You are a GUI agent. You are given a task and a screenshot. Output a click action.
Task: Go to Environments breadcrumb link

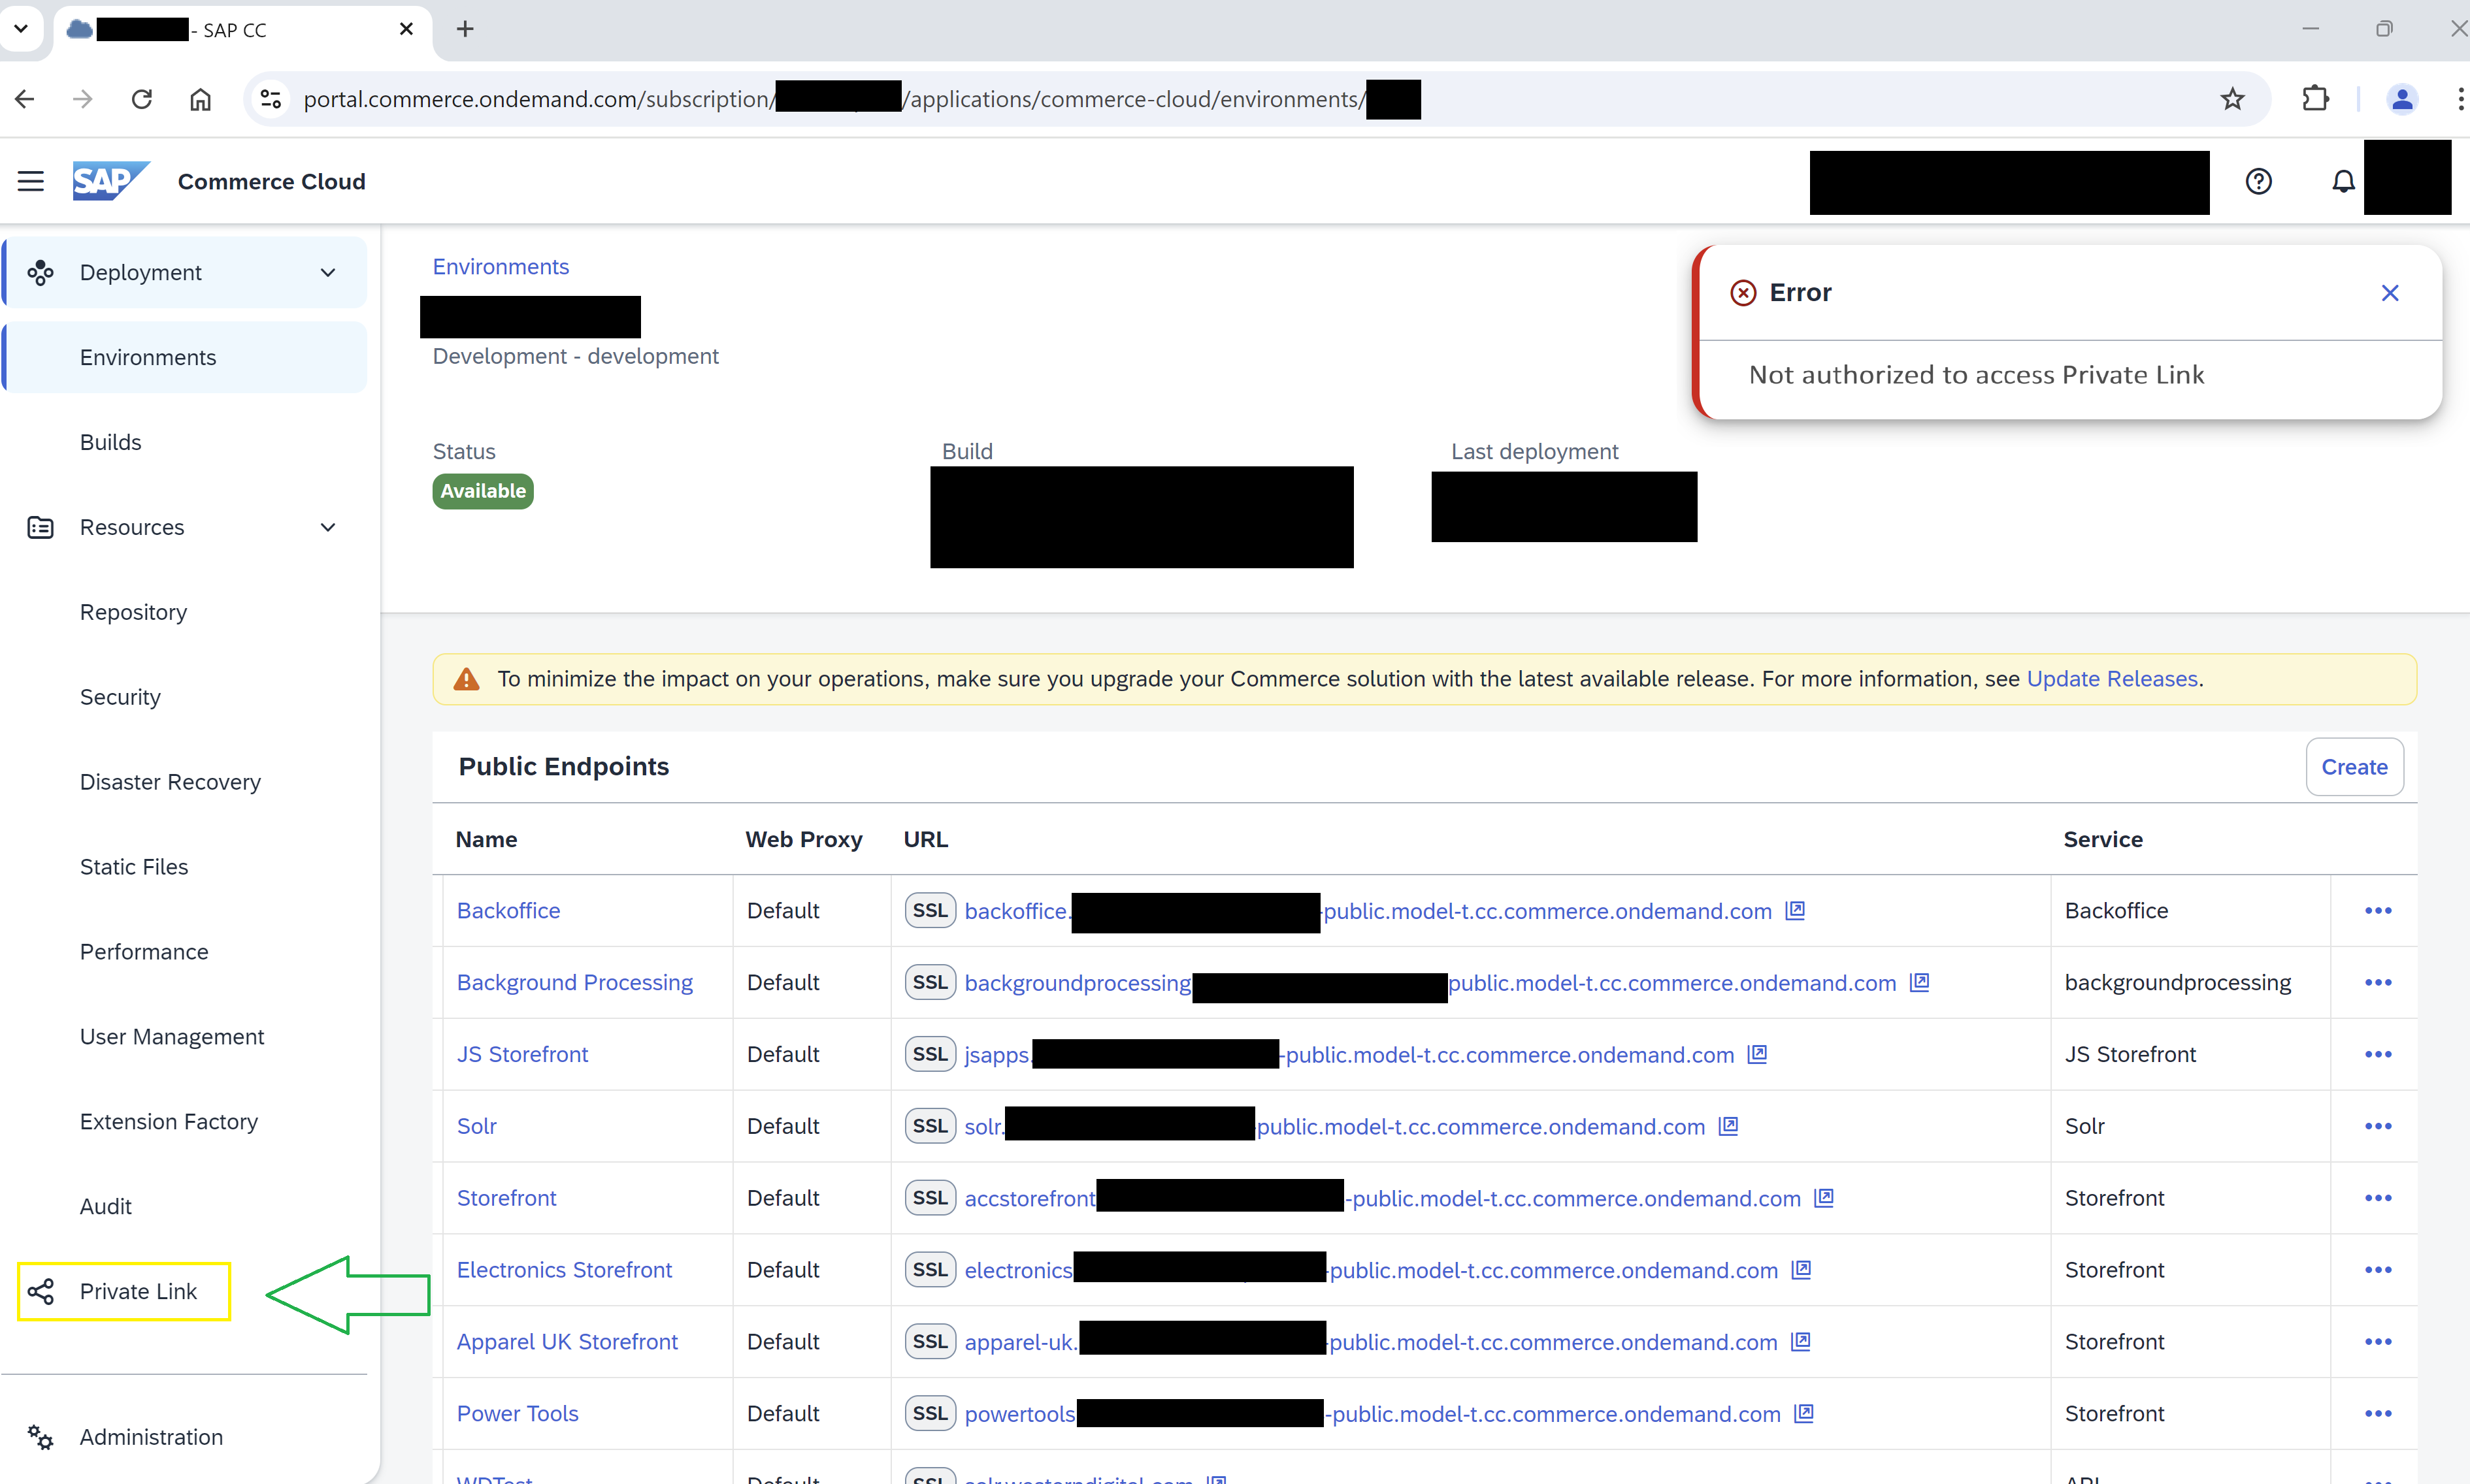(500, 267)
